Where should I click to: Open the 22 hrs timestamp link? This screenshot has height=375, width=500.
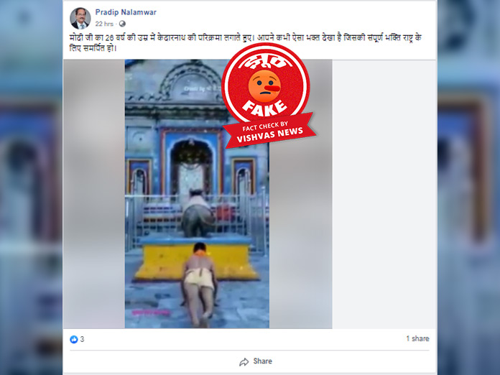(x=104, y=24)
